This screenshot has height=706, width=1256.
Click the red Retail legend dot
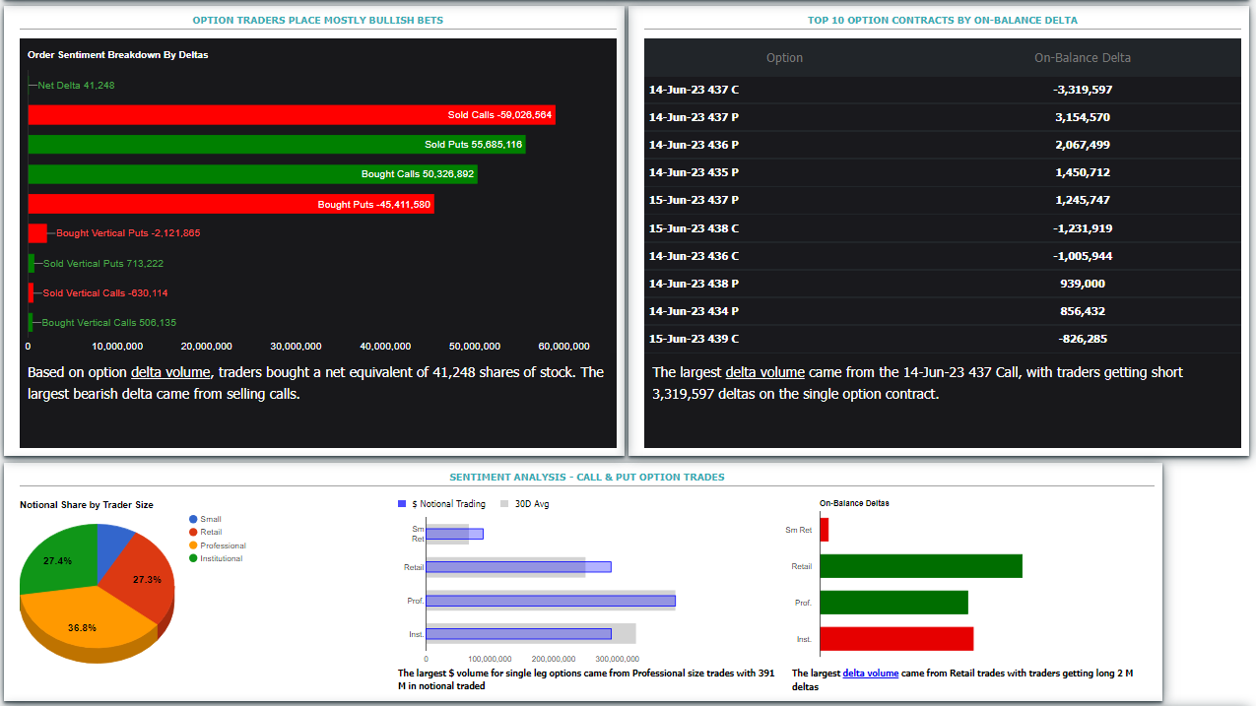click(193, 532)
